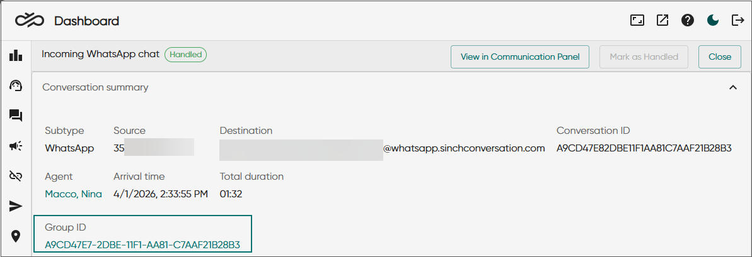
Task: Click the fullscreen view icon in header
Action: [637, 21]
